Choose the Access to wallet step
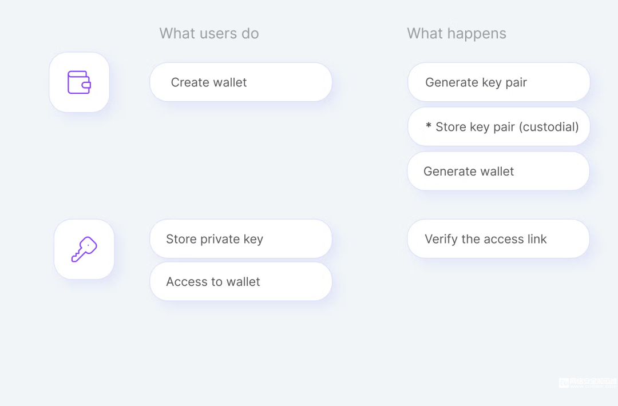Viewport: 618px width, 406px height. tap(241, 281)
